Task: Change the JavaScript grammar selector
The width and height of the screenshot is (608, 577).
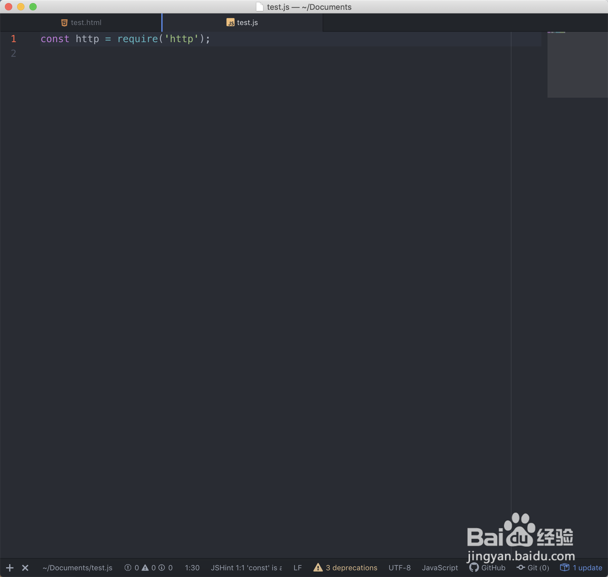Action: click(x=440, y=568)
